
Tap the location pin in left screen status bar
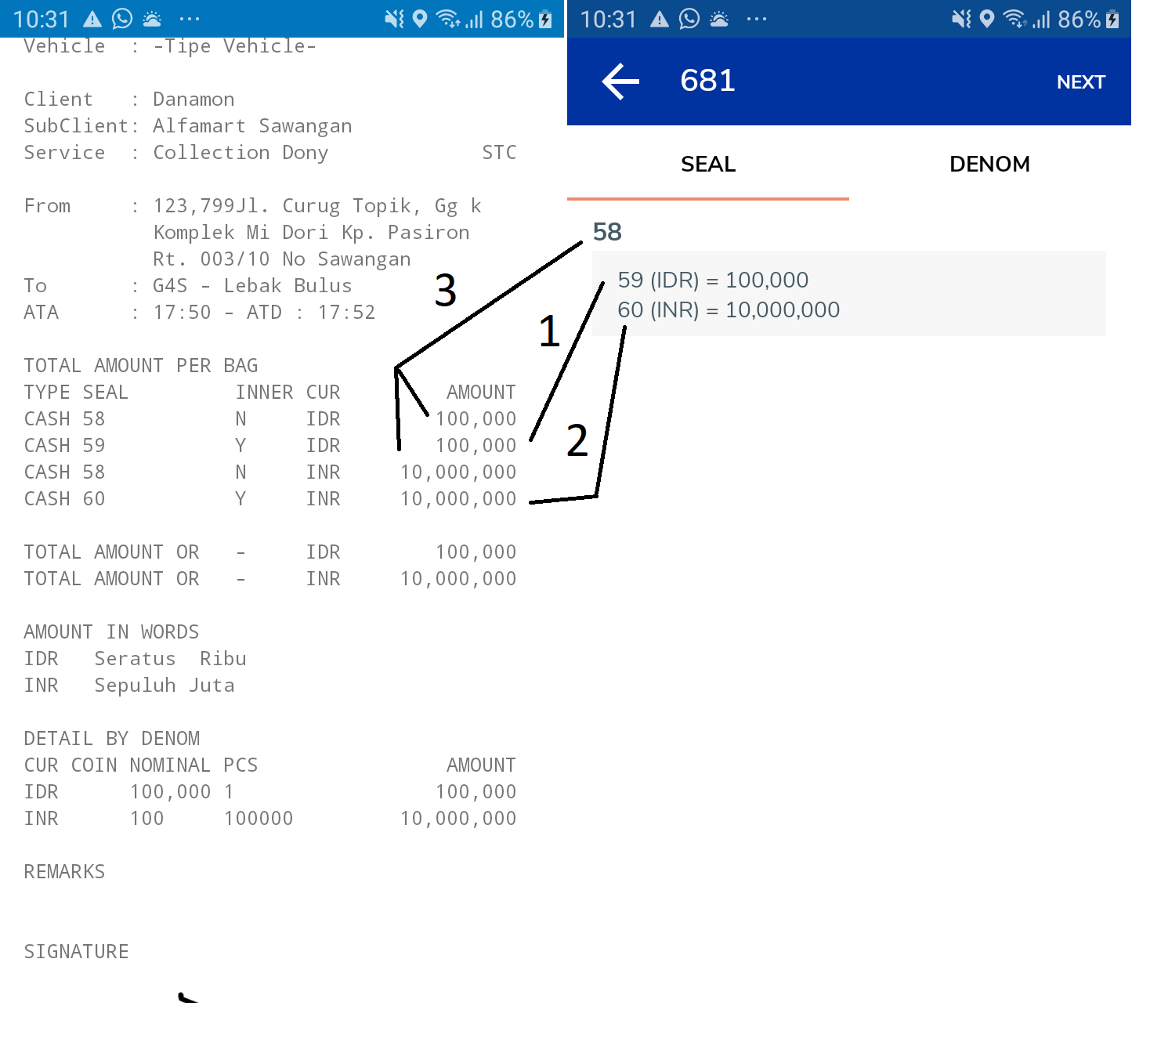pyautogui.click(x=420, y=19)
